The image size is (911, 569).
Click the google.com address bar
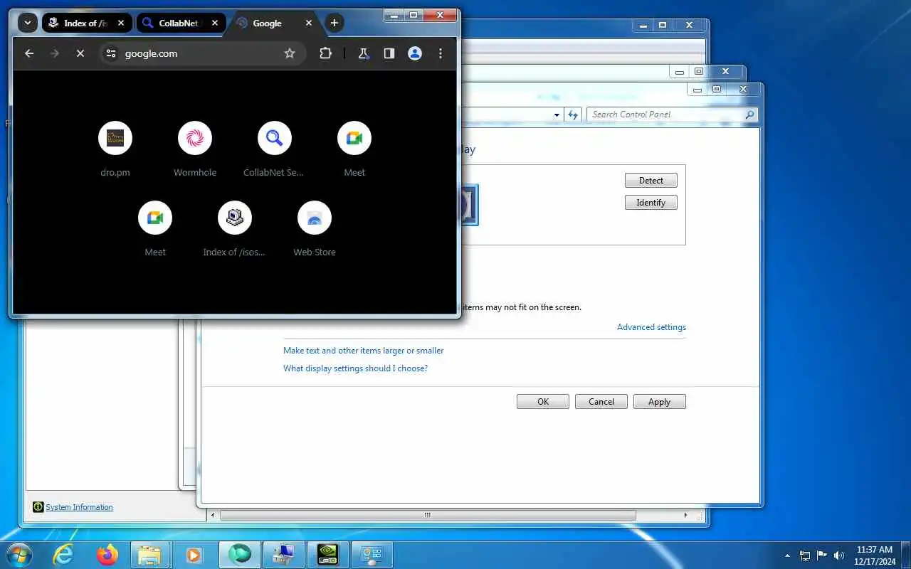(202, 53)
